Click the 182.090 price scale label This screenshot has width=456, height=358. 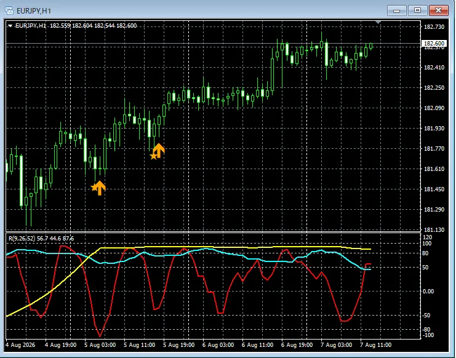tap(434, 108)
